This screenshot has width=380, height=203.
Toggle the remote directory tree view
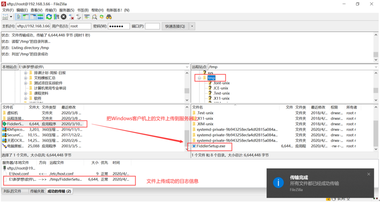33,17
